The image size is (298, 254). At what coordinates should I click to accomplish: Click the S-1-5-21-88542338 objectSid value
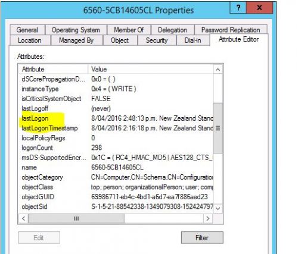(x=152, y=206)
